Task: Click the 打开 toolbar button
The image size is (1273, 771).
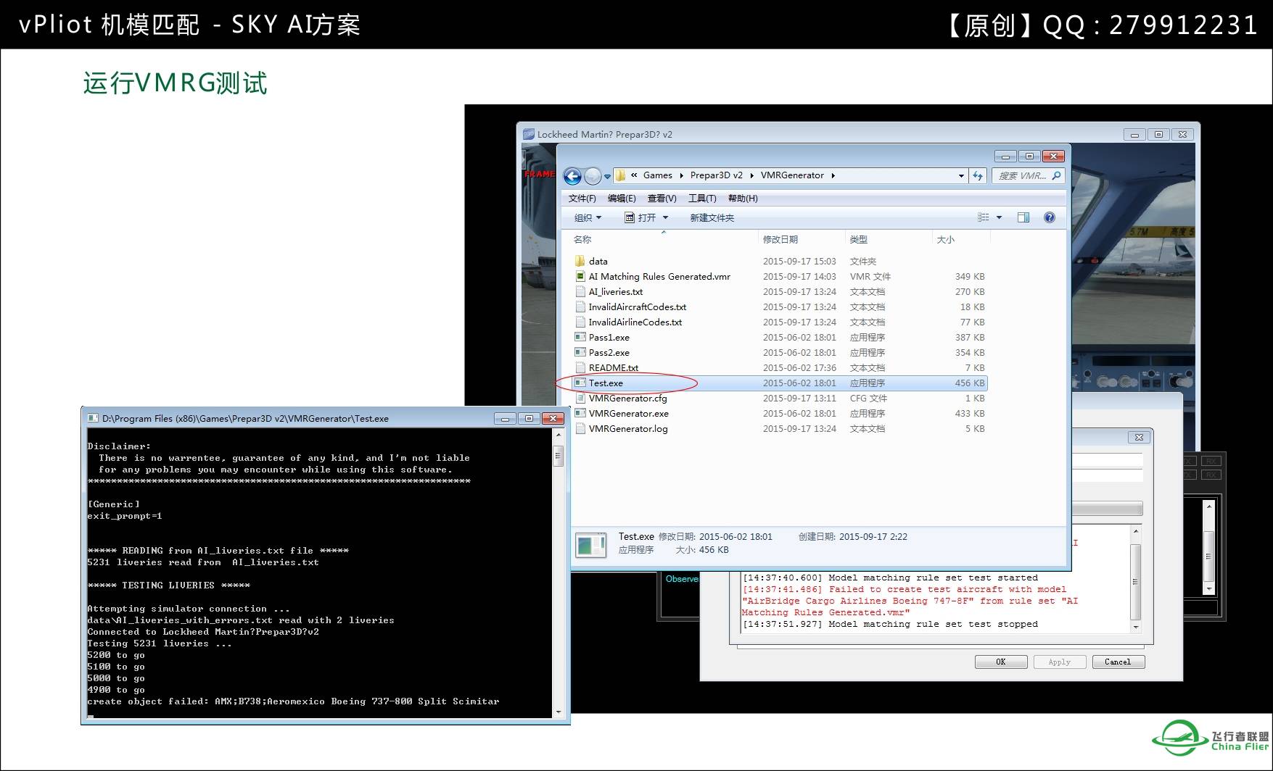Action: [x=640, y=217]
